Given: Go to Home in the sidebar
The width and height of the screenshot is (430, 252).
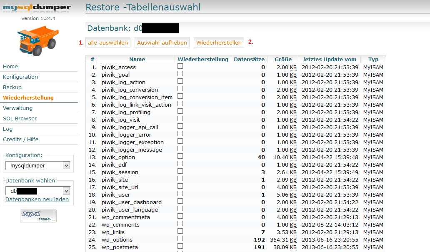Looking at the screenshot, I should click(x=10, y=66).
